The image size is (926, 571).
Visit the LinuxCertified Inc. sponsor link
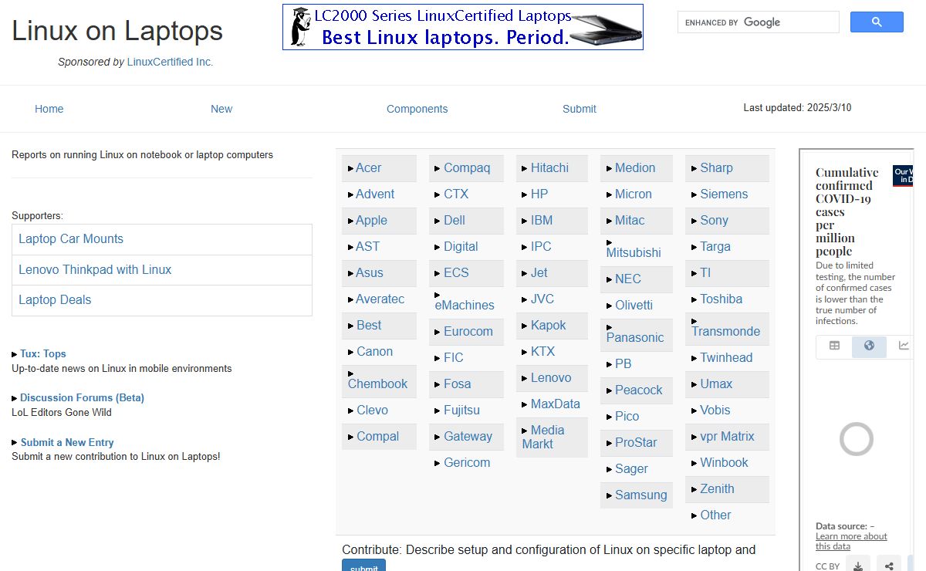(170, 62)
